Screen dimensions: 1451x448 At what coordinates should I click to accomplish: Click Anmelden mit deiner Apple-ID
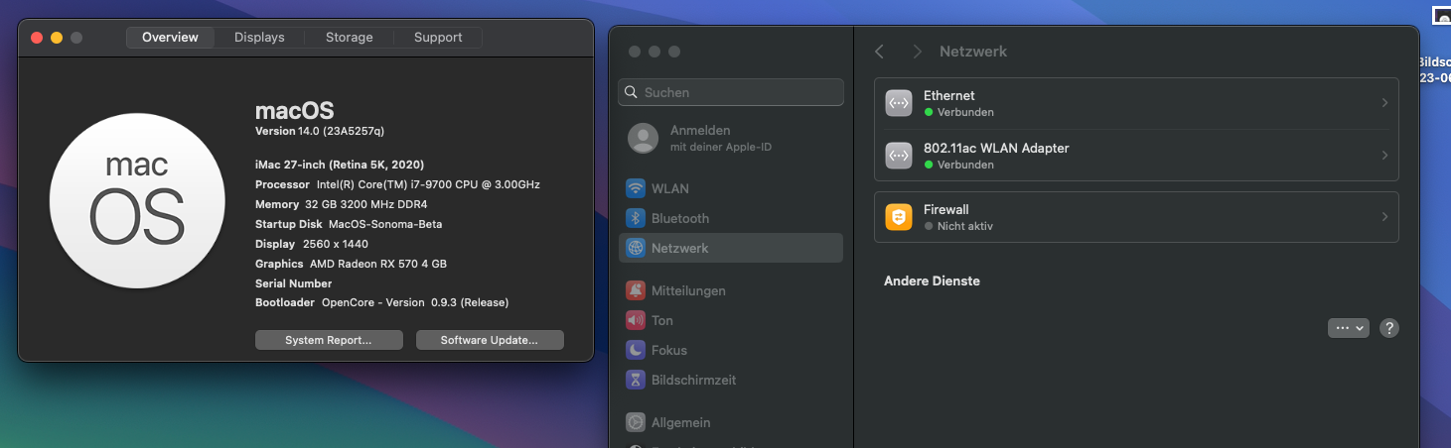[731, 138]
